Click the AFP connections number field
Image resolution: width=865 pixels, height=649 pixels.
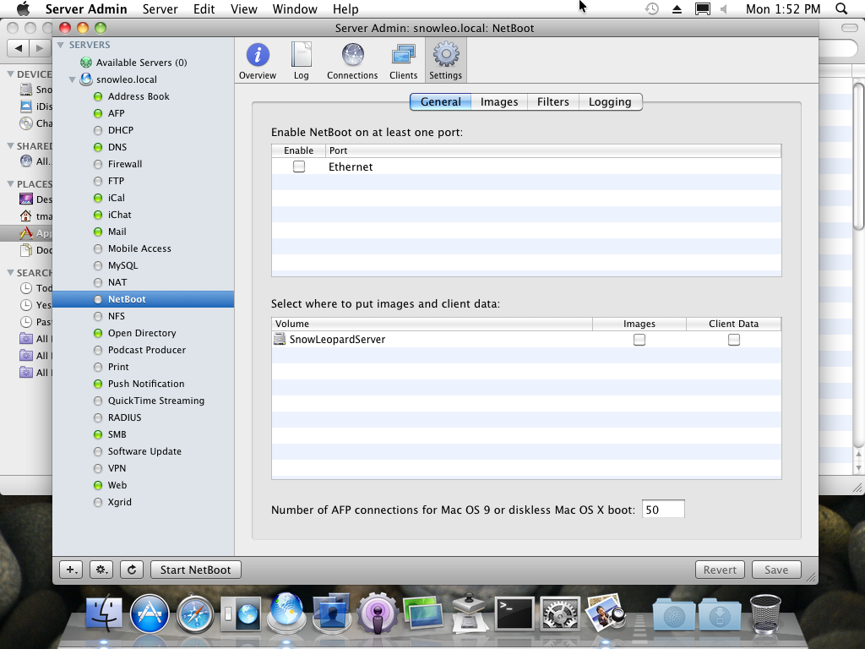click(663, 510)
